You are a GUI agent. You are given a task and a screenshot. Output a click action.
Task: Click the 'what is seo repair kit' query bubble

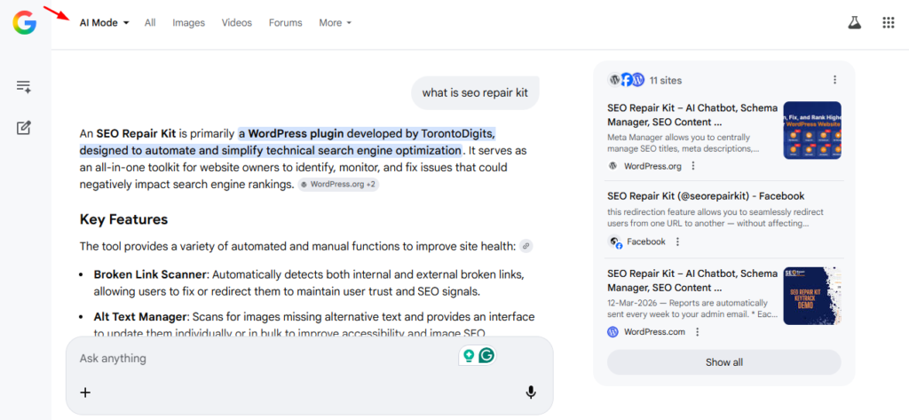476,93
